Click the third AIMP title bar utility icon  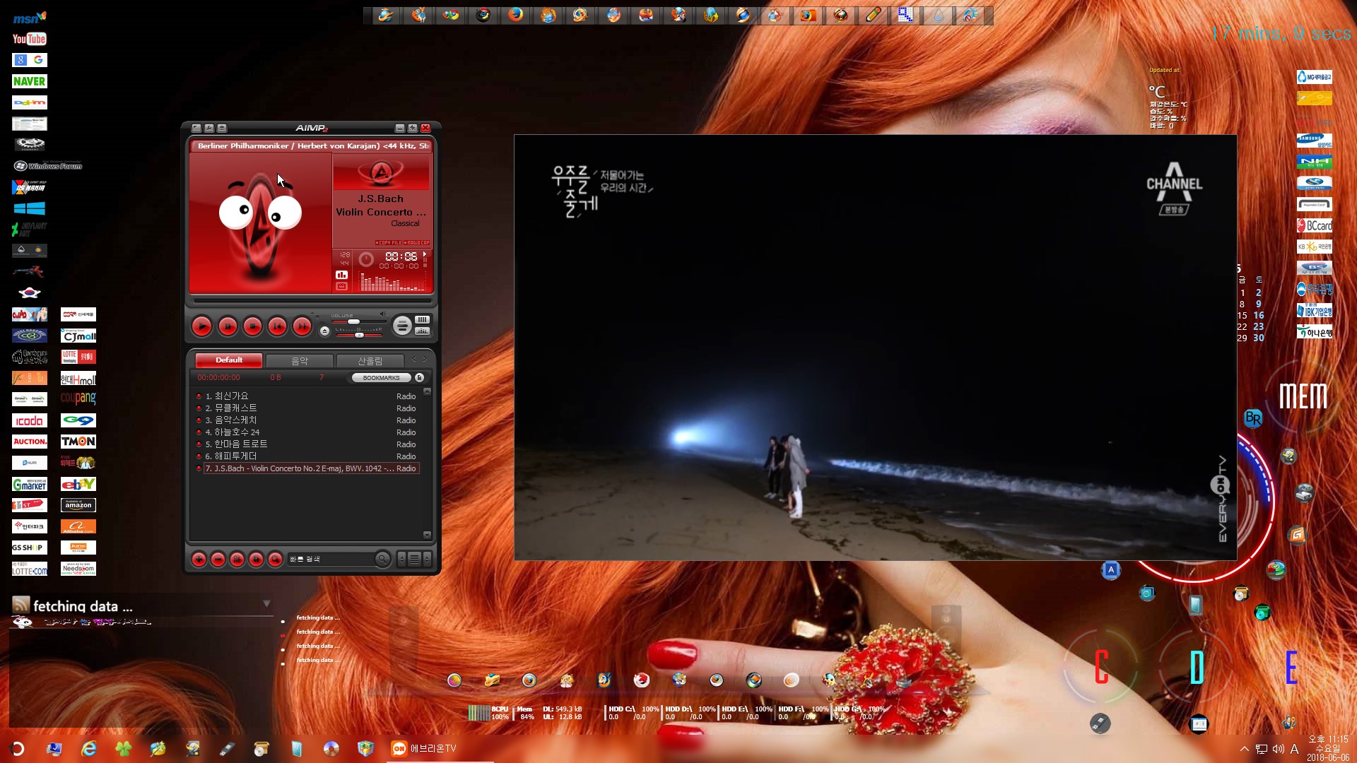coord(222,128)
